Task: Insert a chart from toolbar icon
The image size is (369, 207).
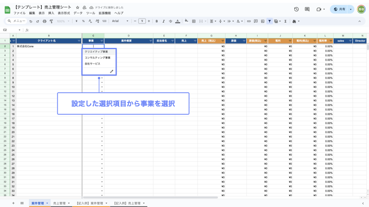Action: [x=263, y=21]
